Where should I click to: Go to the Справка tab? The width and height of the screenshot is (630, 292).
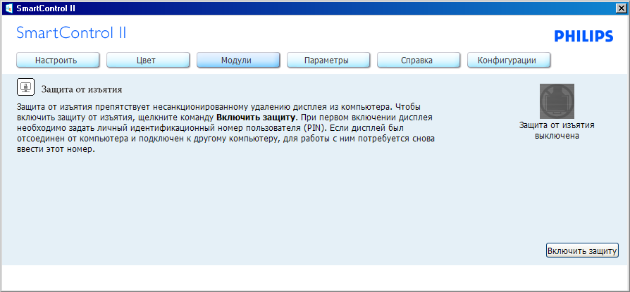[419, 61]
